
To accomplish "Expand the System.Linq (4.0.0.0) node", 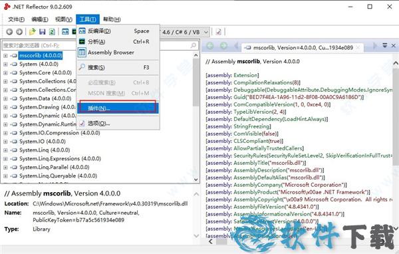I will [5, 150].
